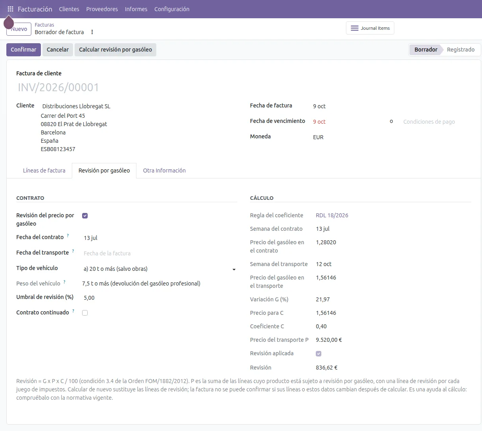Open the Cliente field Distribuciones Llobregat SL
Image resolution: width=482 pixels, height=431 pixels.
(76, 106)
